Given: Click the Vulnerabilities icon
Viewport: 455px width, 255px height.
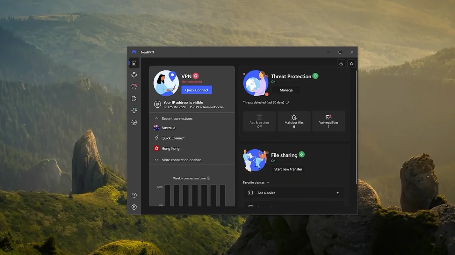Looking at the screenshot, I should (329, 117).
